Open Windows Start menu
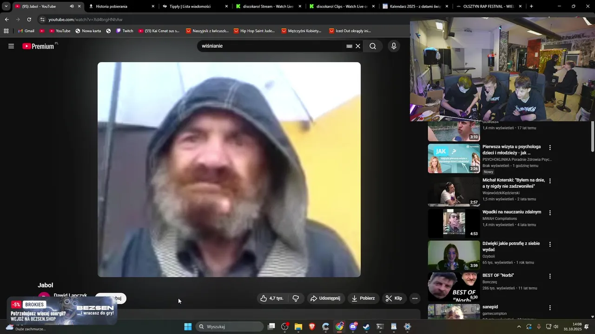Viewport: 595px width, 334px height. pos(188,327)
